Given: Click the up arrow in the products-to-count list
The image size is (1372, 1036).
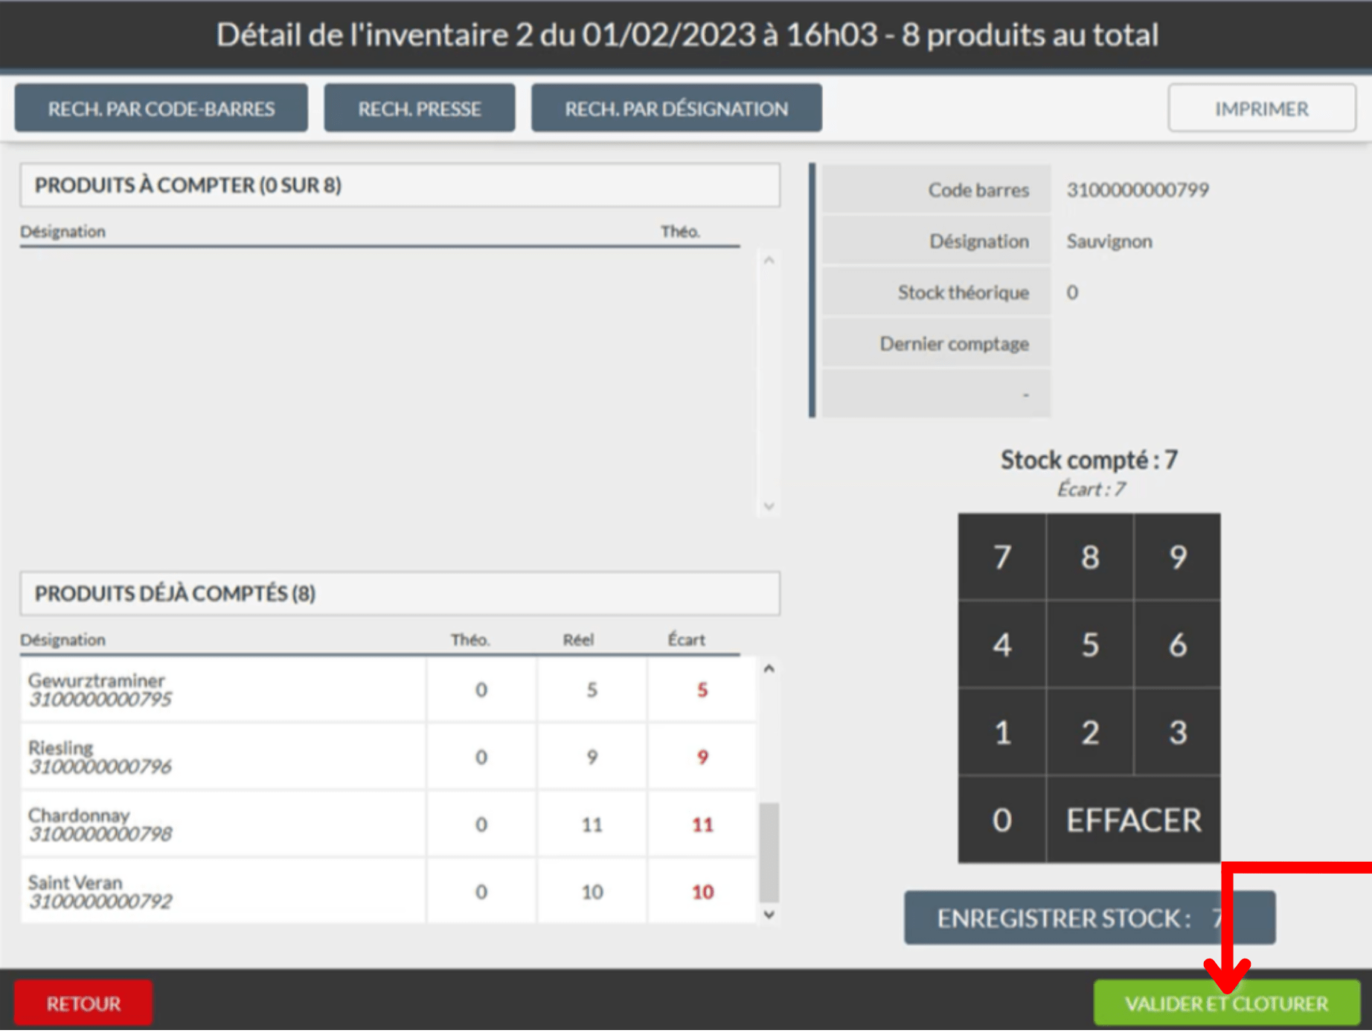Looking at the screenshot, I should (x=769, y=260).
